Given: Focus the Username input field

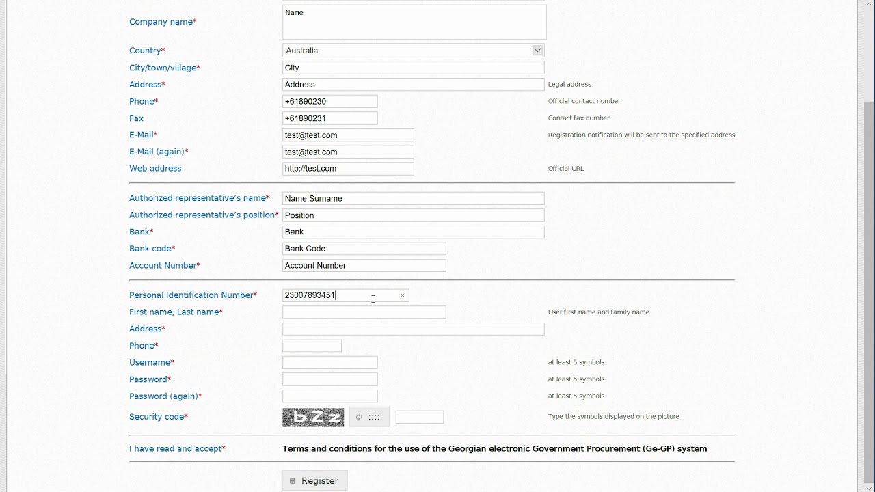Looking at the screenshot, I should click(x=329, y=362).
